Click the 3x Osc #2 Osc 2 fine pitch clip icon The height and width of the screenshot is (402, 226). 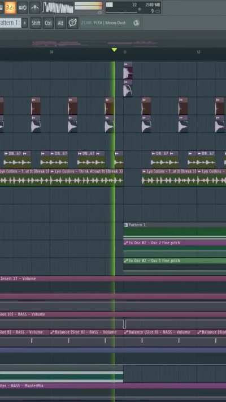[126, 243]
